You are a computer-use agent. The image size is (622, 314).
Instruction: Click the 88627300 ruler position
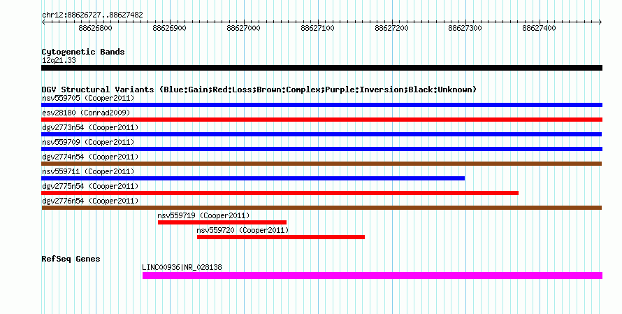(465, 28)
